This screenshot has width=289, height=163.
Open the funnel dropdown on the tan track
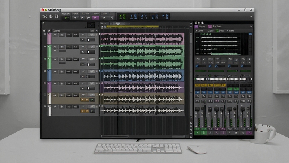[x=83, y=95]
